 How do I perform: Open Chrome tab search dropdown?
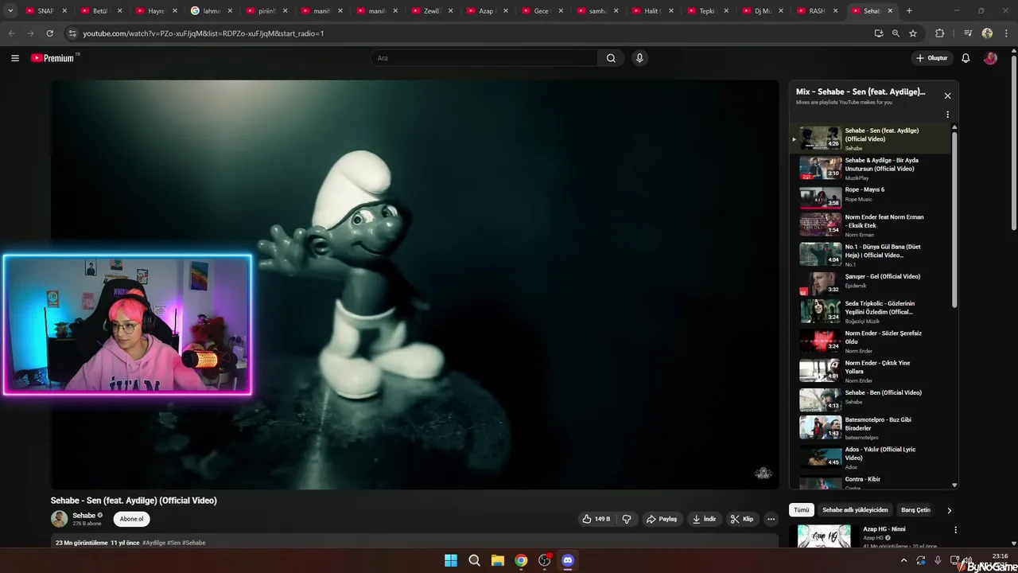click(x=10, y=11)
